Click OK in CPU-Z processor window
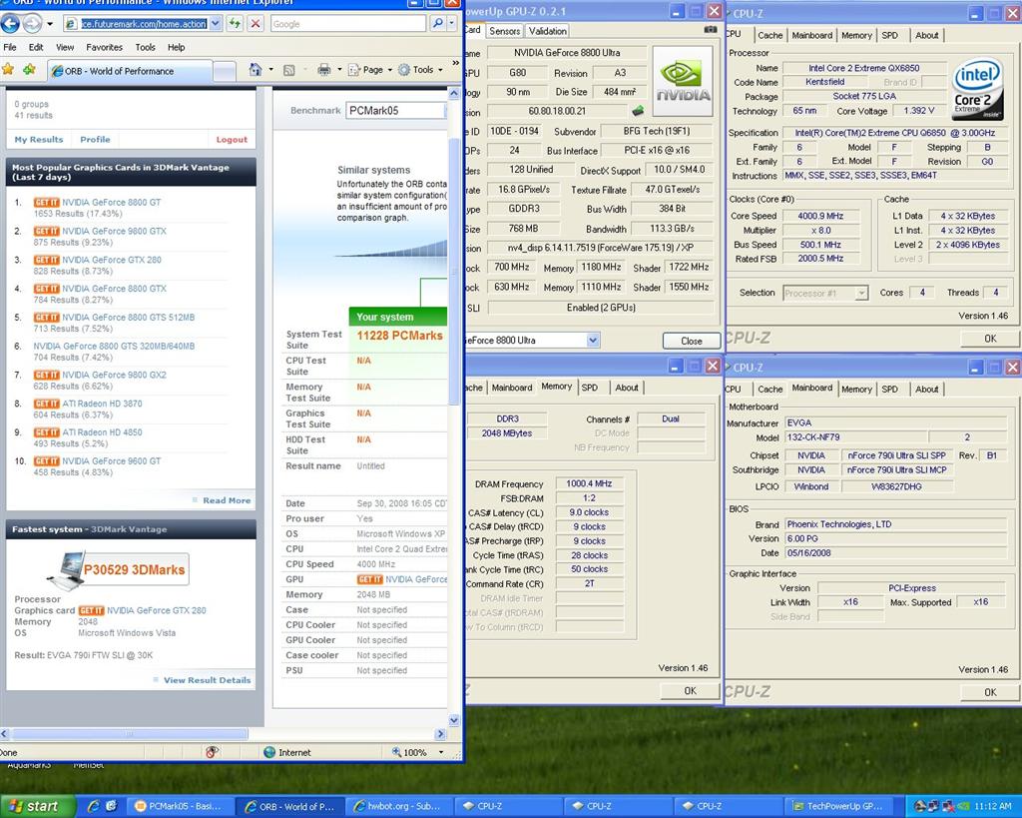This screenshot has width=1022, height=818. (x=989, y=339)
